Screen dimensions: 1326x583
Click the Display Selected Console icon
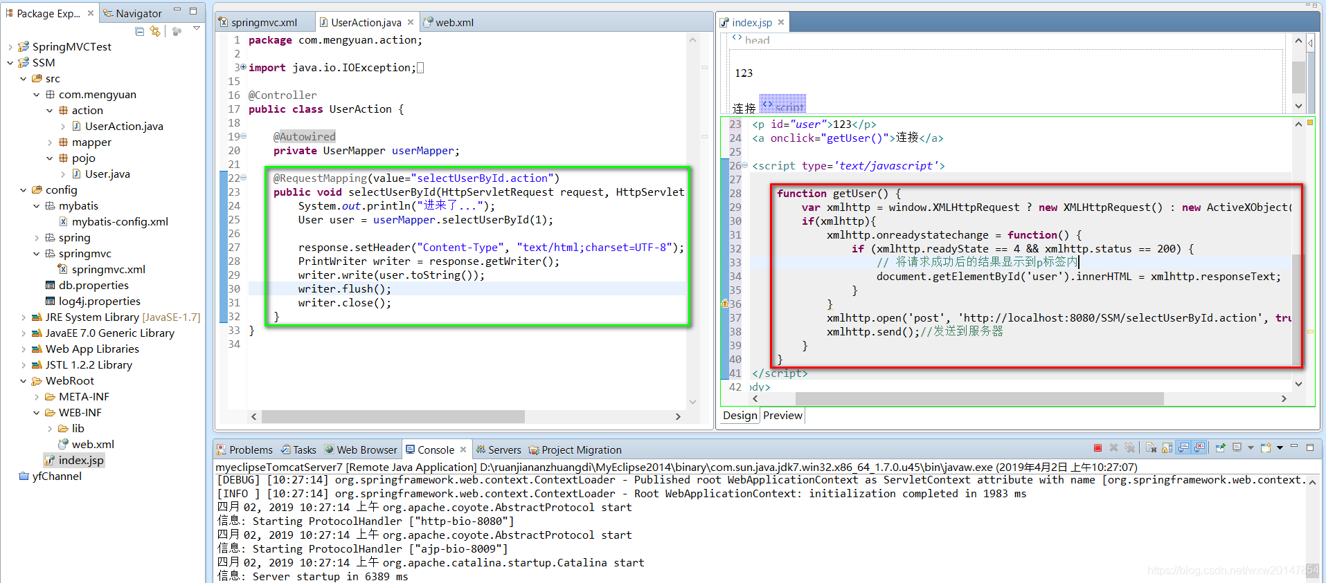(x=1237, y=447)
